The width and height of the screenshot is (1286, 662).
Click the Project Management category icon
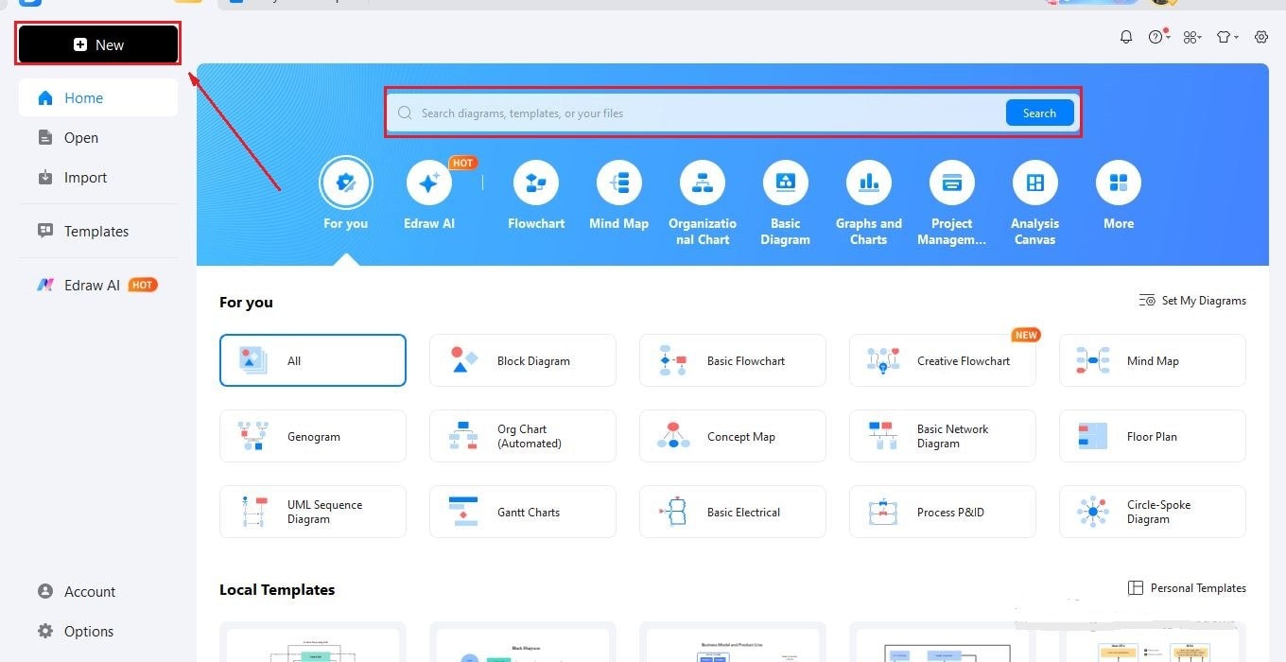point(951,183)
